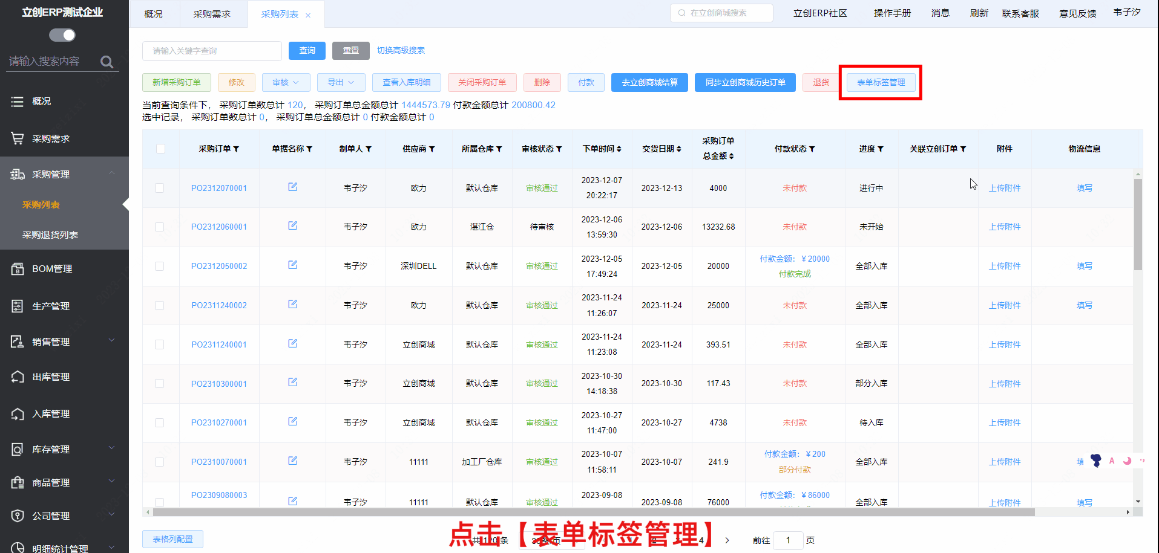Filter icon on 供应商 column header

click(432, 149)
